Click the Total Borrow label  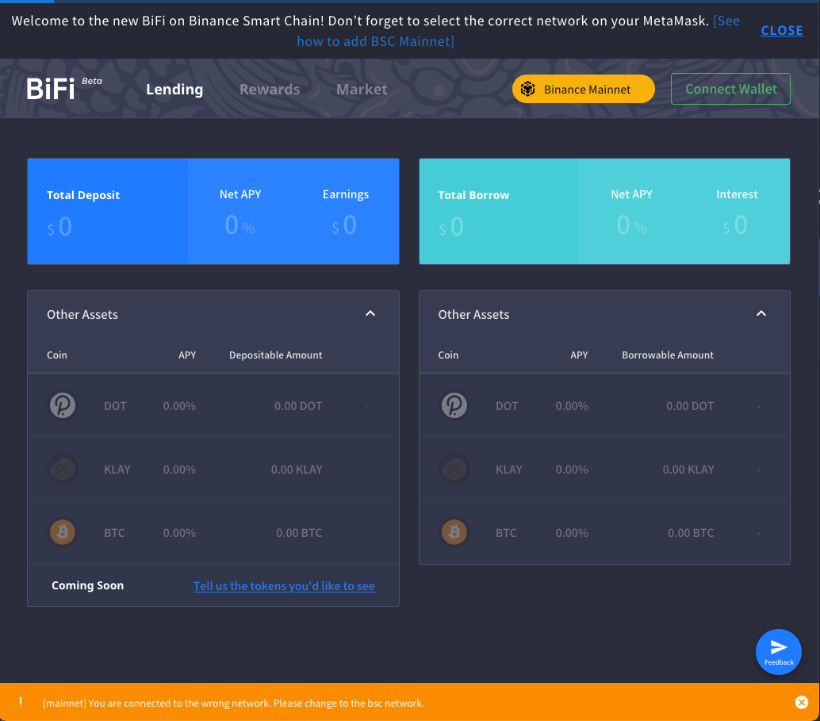473,195
